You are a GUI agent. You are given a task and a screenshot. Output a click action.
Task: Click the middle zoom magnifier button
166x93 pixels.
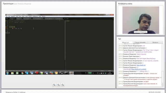pyautogui.click(x=58, y=85)
